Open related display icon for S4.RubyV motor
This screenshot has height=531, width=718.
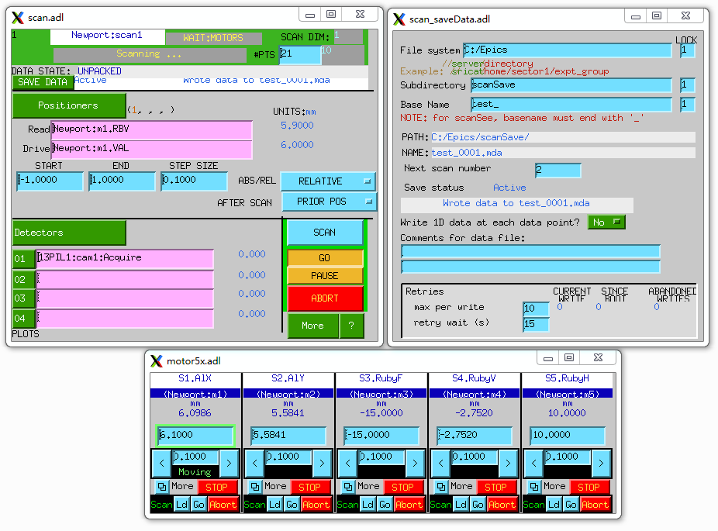click(x=441, y=486)
